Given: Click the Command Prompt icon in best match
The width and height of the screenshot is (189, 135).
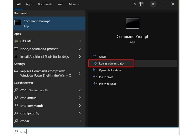Looking at the screenshot, I should pyautogui.click(x=18, y=22).
